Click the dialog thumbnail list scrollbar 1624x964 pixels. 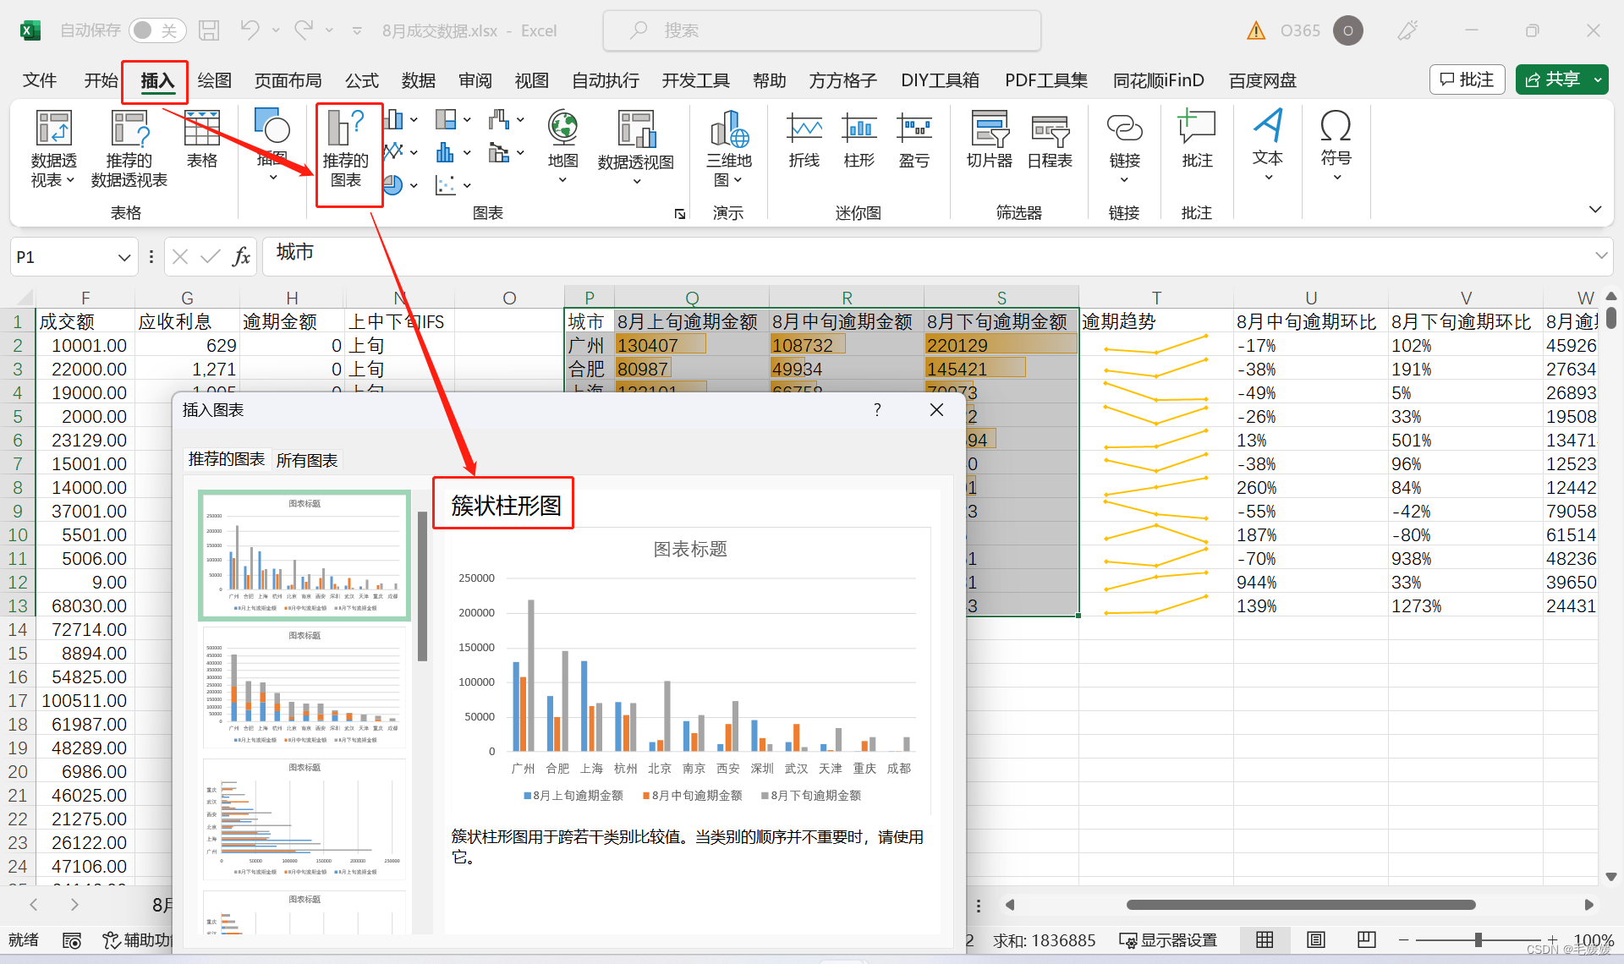click(x=422, y=585)
